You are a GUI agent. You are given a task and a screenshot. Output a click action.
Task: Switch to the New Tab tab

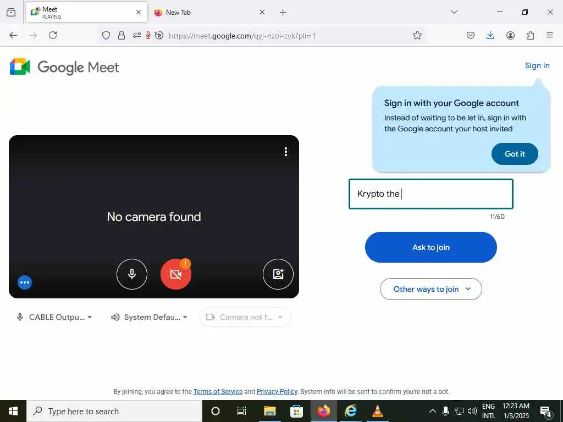[x=209, y=13]
